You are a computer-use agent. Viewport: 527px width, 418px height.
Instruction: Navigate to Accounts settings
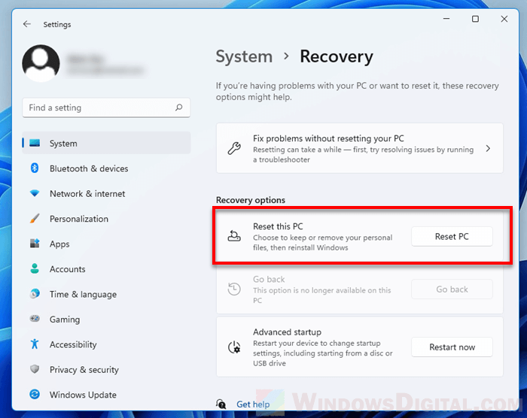pos(68,269)
